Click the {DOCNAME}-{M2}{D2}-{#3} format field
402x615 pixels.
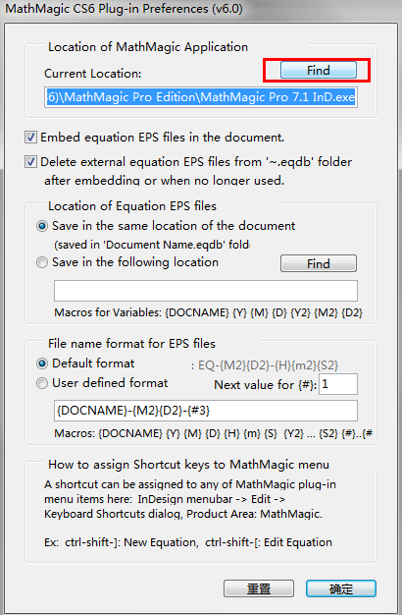tap(206, 411)
